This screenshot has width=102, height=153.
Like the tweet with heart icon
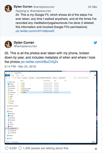coord(6,148)
